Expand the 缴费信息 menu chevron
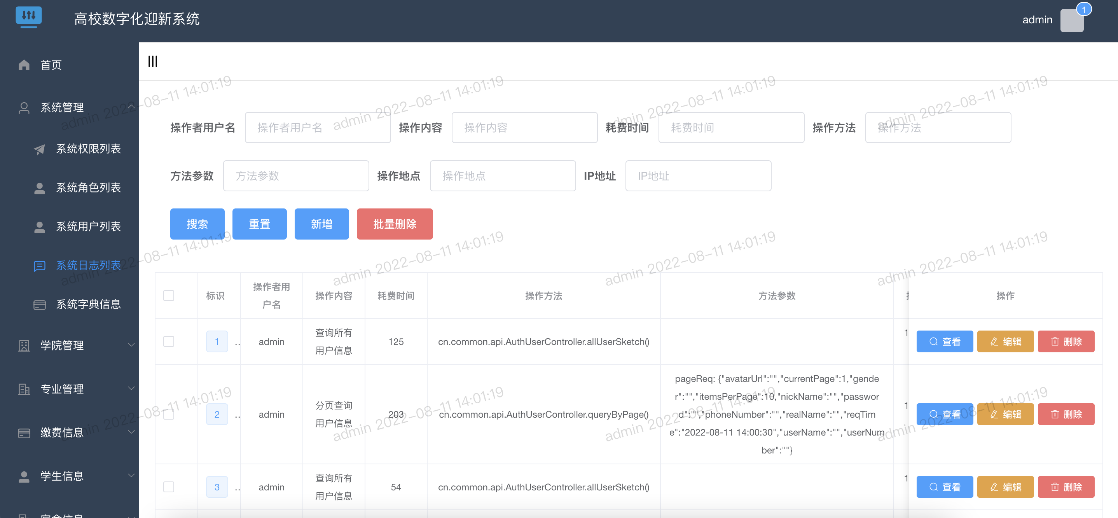This screenshot has height=518, width=1118. point(131,432)
